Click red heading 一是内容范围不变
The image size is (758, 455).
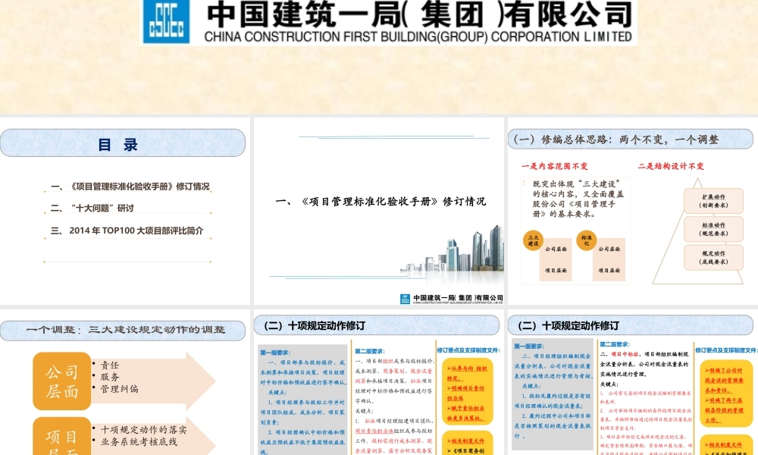[x=555, y=166]
